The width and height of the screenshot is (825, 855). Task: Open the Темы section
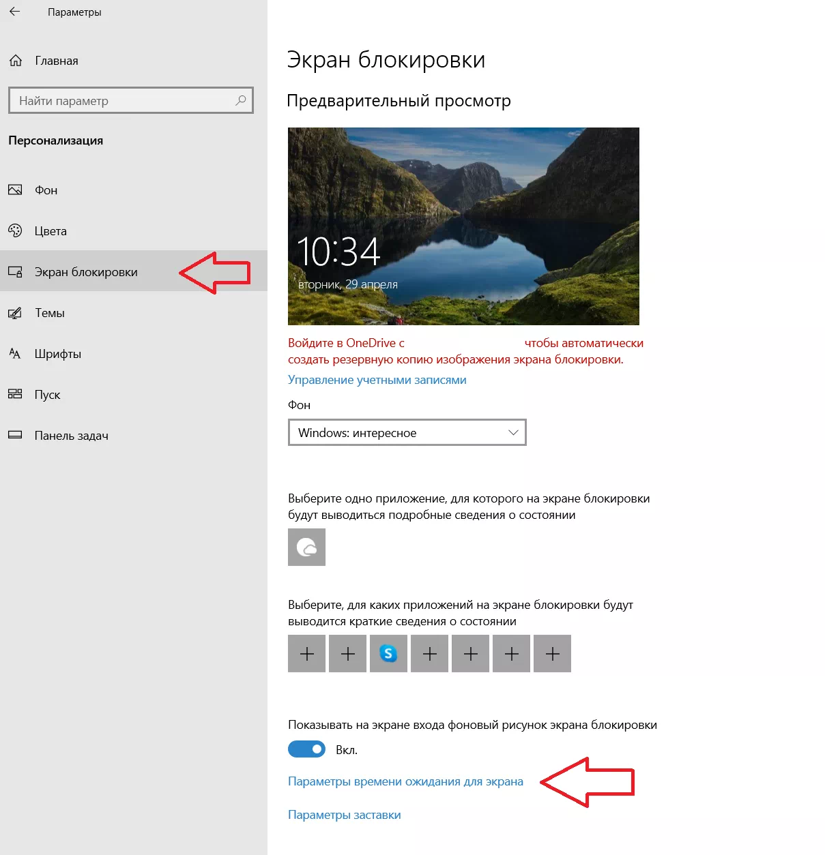(134, 313)
